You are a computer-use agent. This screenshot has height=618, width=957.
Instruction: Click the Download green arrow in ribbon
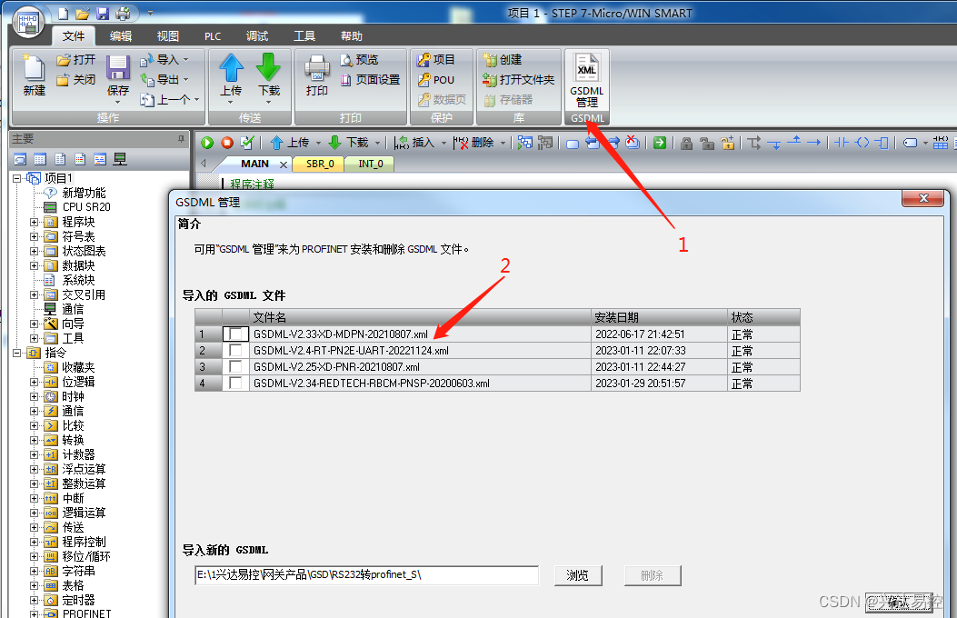(x=268, y=67)
